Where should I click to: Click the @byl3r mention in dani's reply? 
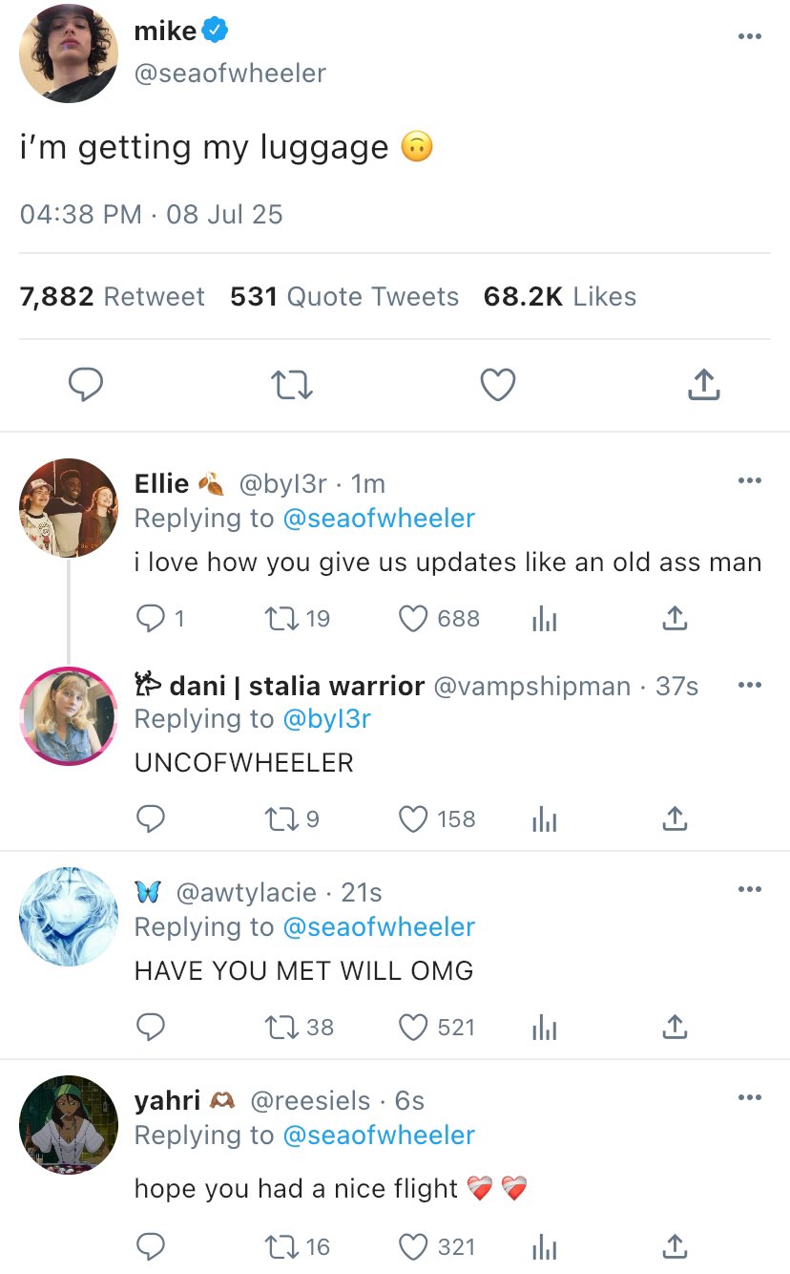(x=326, y=718)
